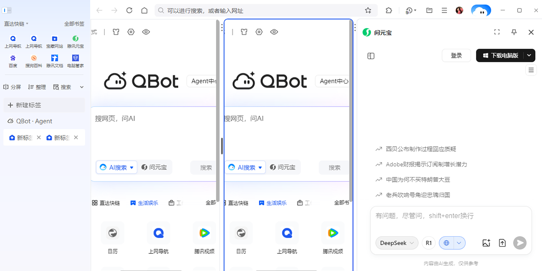Screen dimensions: 542x271
Task: Open the DeepSeek model dropdown
Action: point(397,243)
